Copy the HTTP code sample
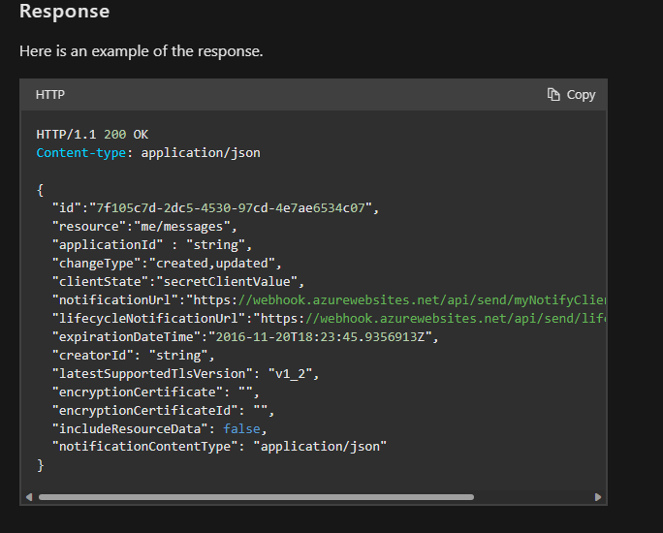 pos(571,95)
